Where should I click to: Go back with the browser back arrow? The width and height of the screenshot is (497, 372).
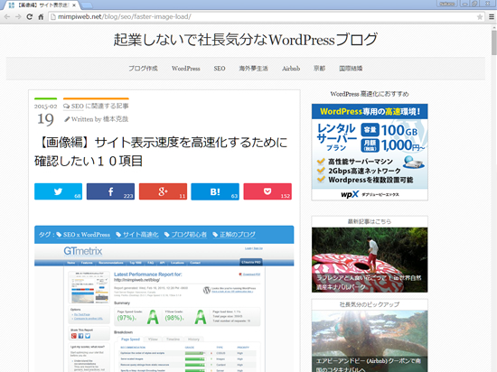pyautogui.click(x=7, y=17)
